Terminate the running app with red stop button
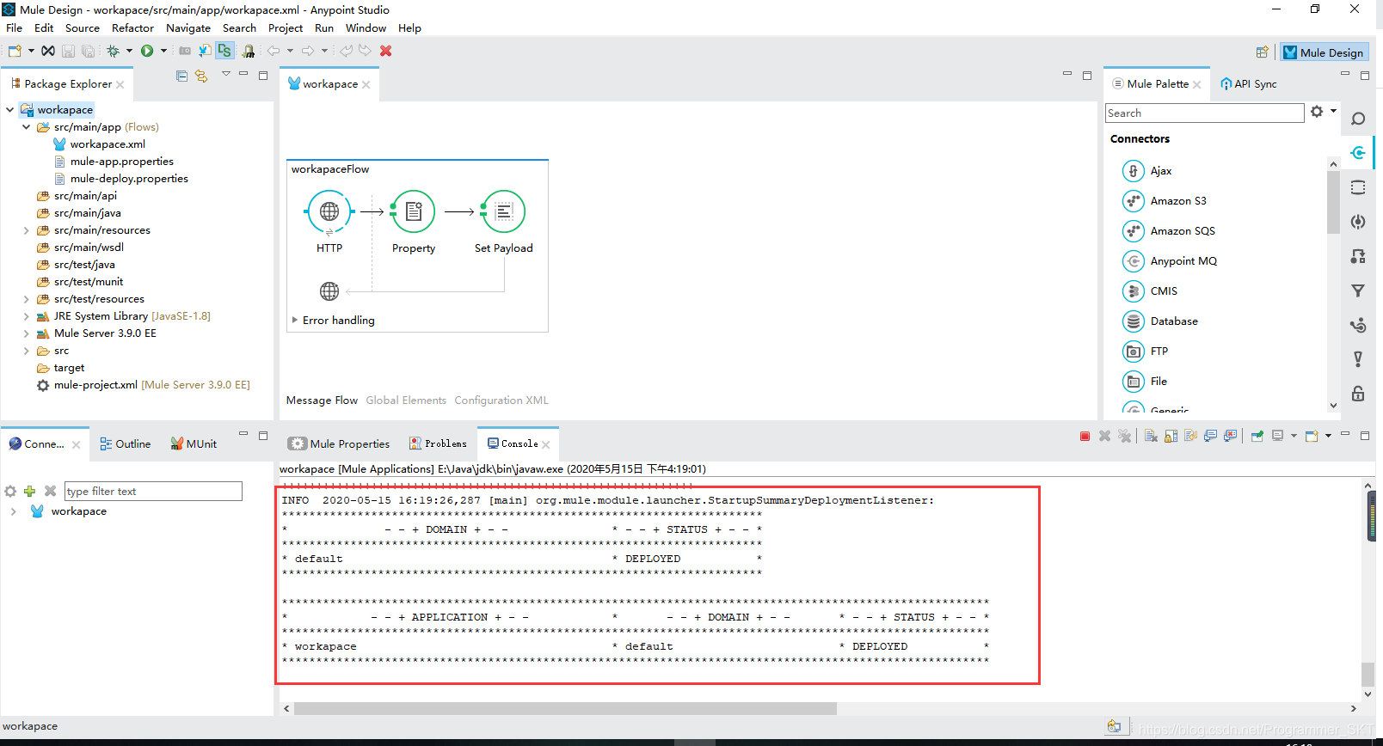 pos(1085,437)
